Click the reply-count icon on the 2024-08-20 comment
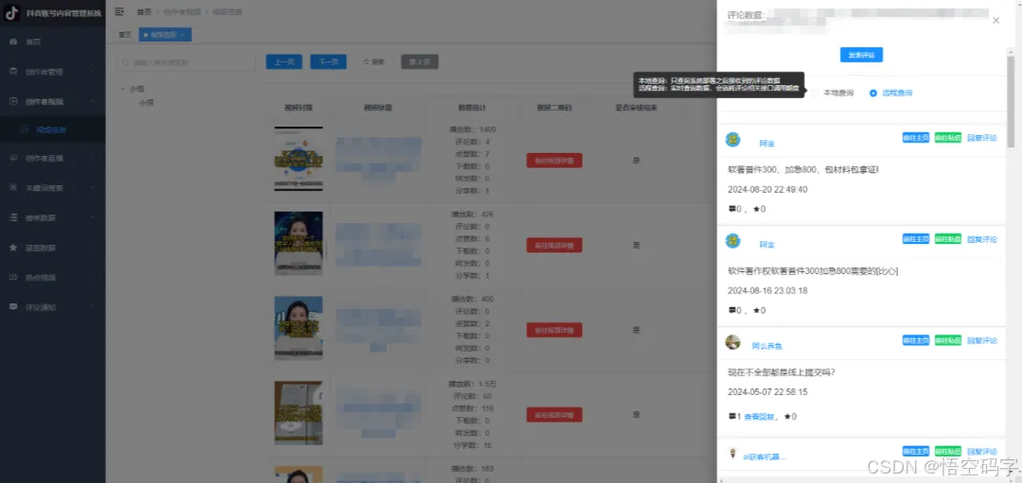 coord(731,209)
